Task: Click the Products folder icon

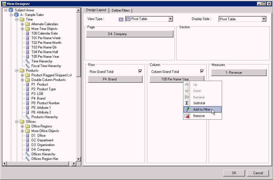Action: point(22,70)
